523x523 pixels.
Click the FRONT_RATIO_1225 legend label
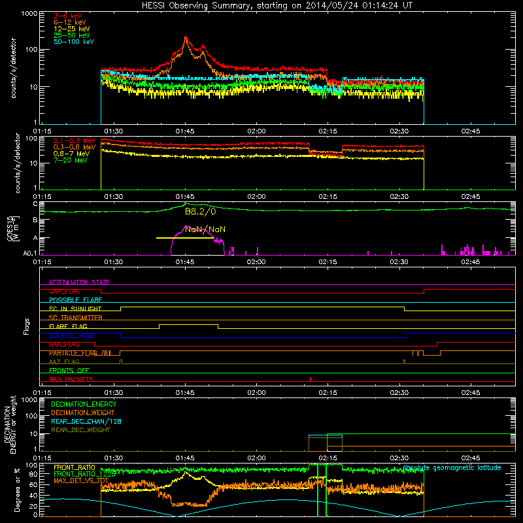[x=84, y=473]
